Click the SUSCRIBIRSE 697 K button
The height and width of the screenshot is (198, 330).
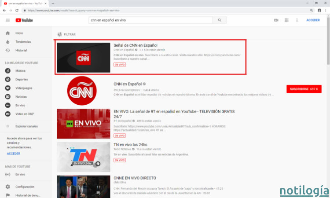[x=304, y=89]
